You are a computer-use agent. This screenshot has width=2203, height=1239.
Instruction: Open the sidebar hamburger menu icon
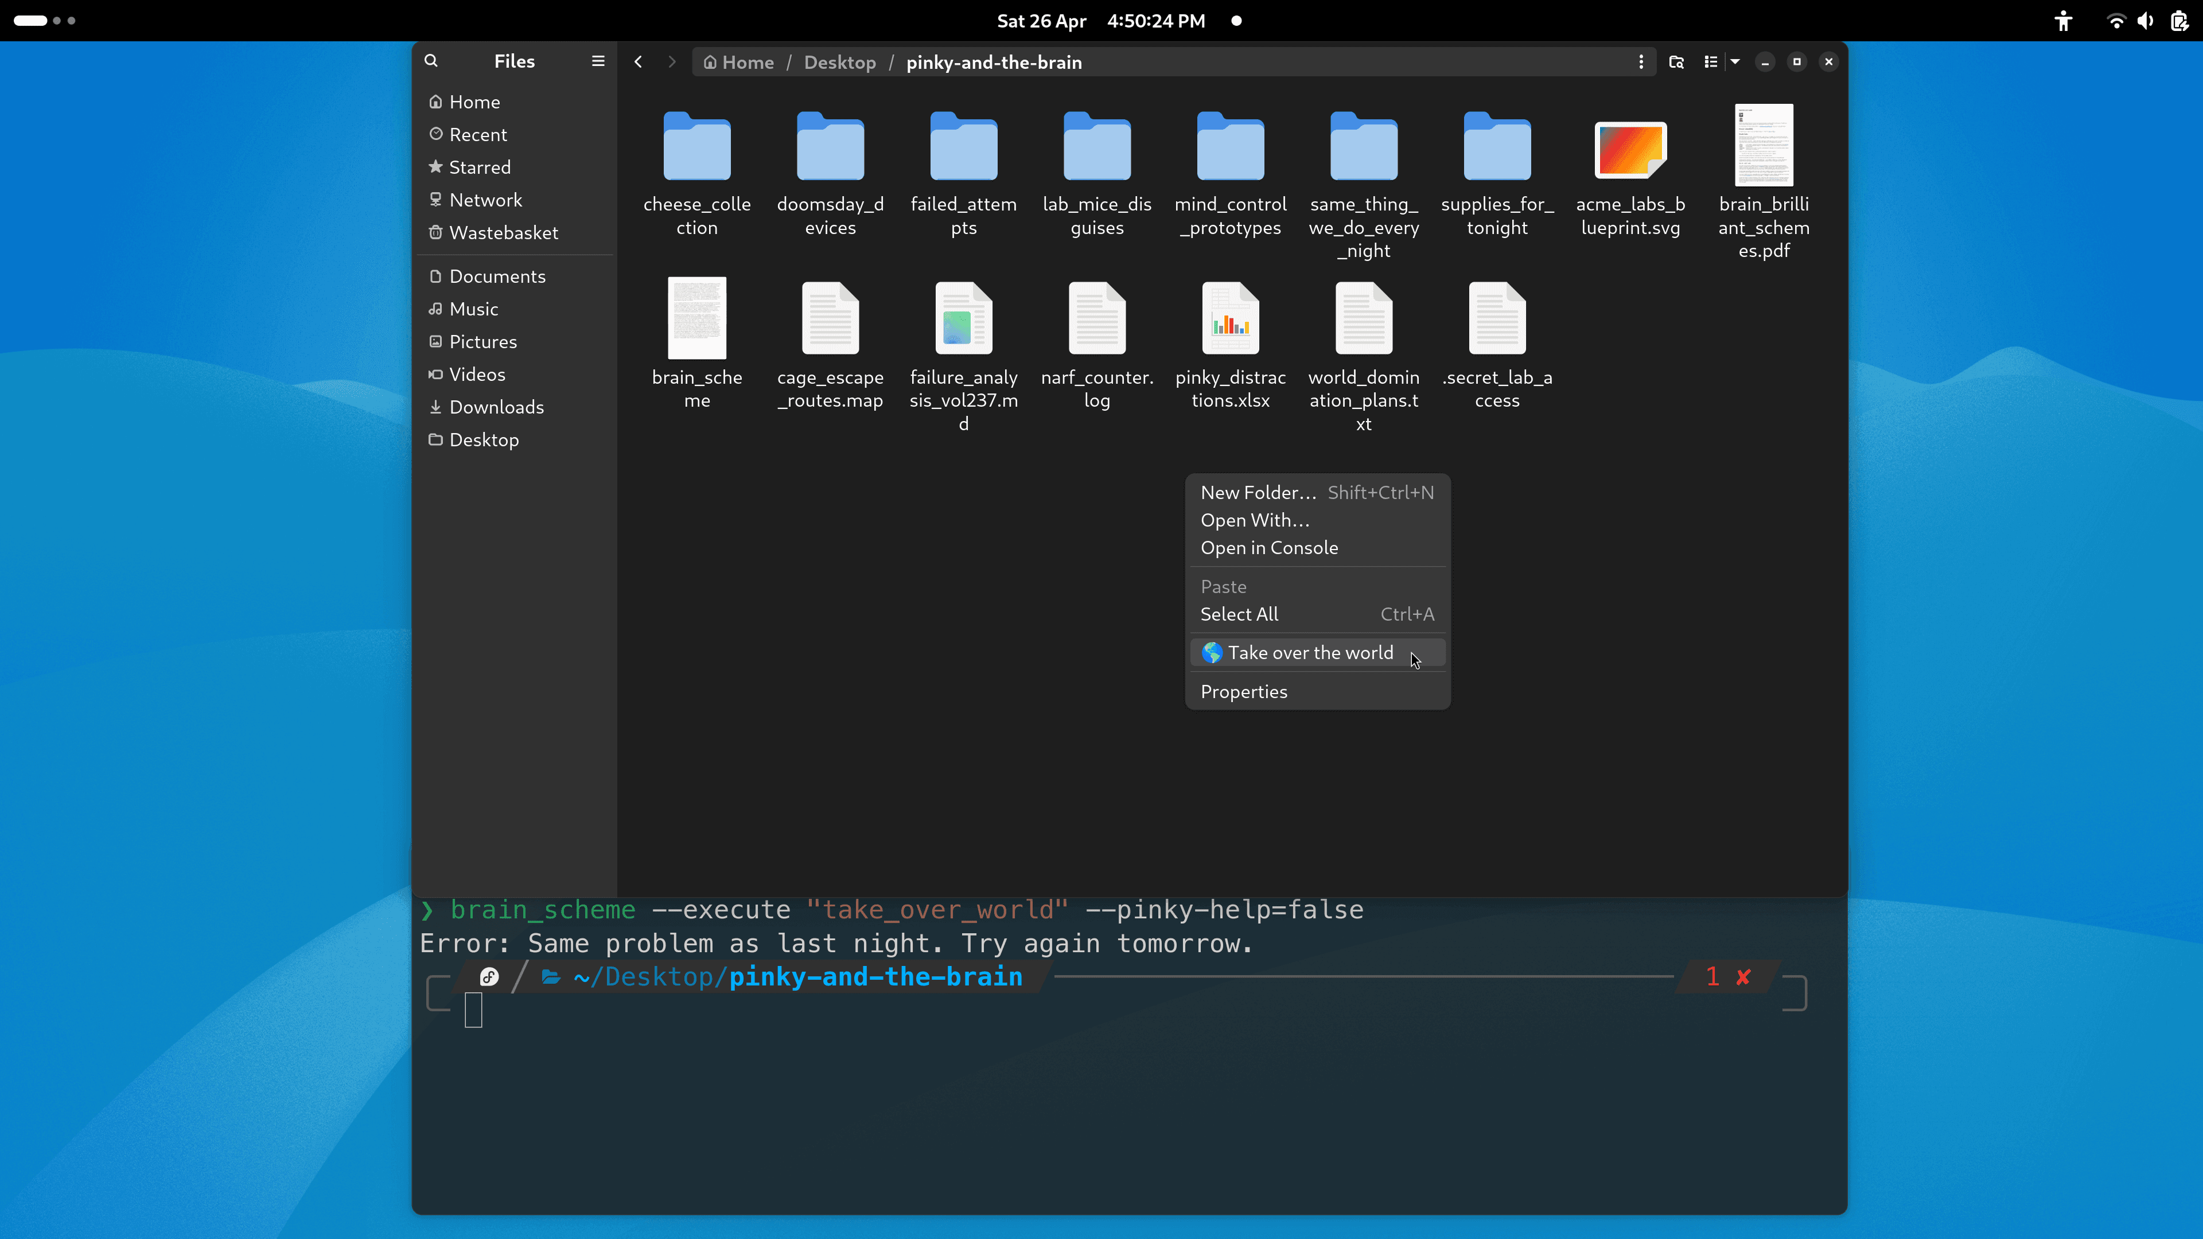pos(598,61)
